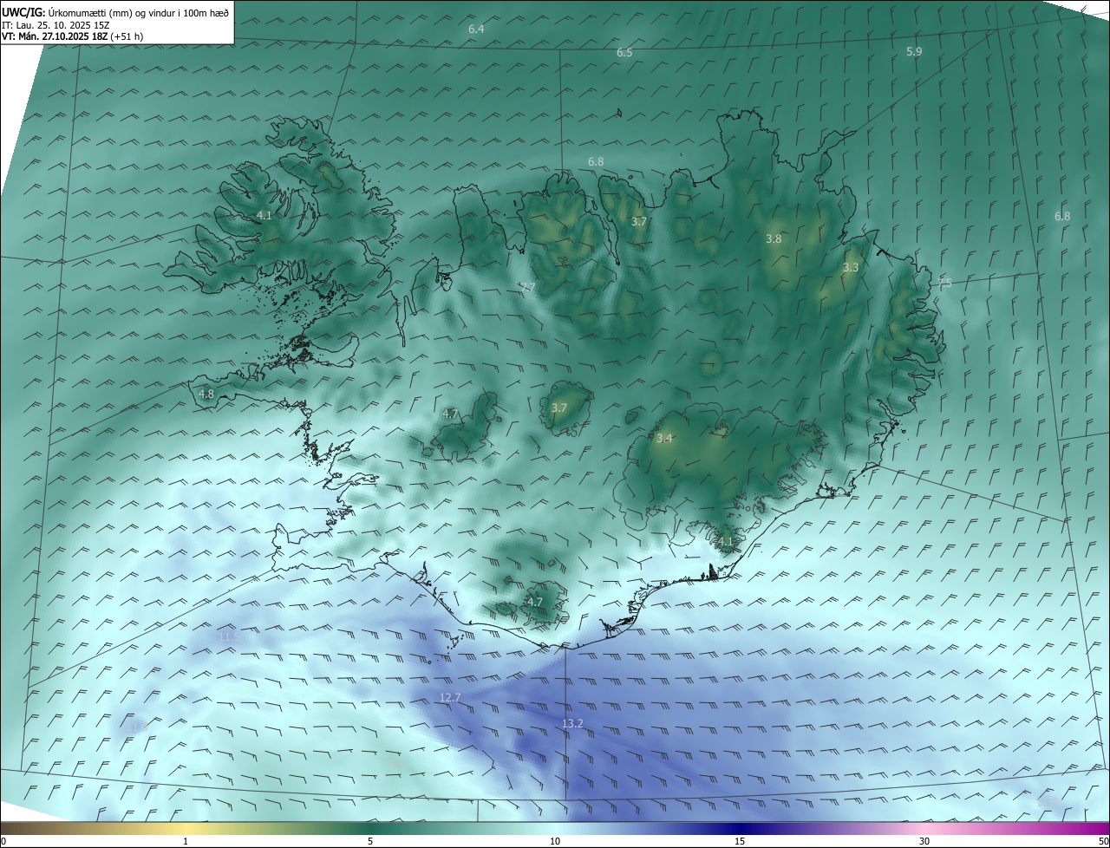Click the 7.5 value label on the map
Viewport: 1110px width, 848px height.
944,283
